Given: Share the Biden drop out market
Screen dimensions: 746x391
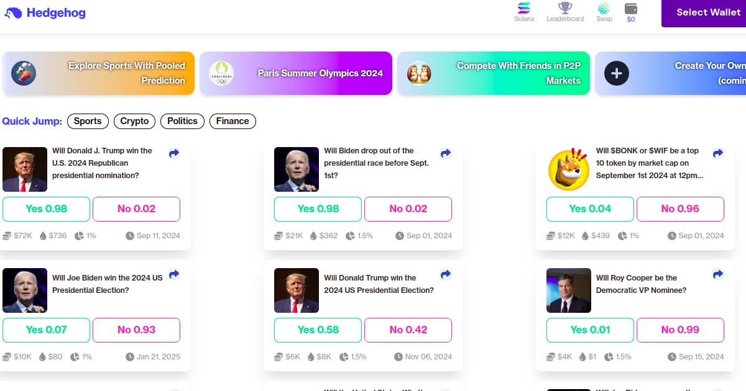Looking at the screenshot, I should pyautogui.click(x=446, y=153).
